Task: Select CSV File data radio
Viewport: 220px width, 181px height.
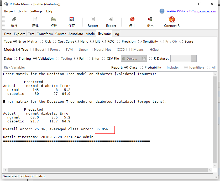Action: 103,59
